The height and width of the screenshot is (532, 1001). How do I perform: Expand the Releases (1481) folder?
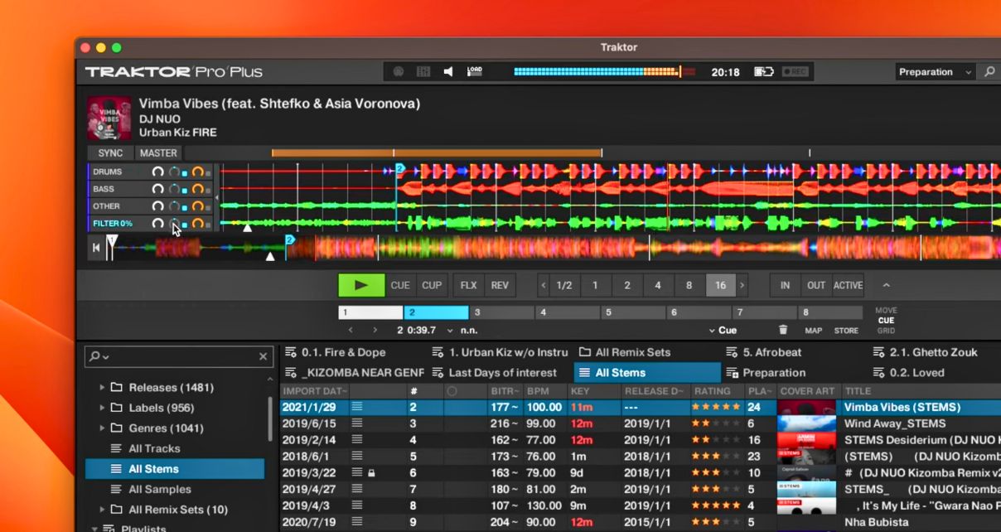click(x=103, y=387)
